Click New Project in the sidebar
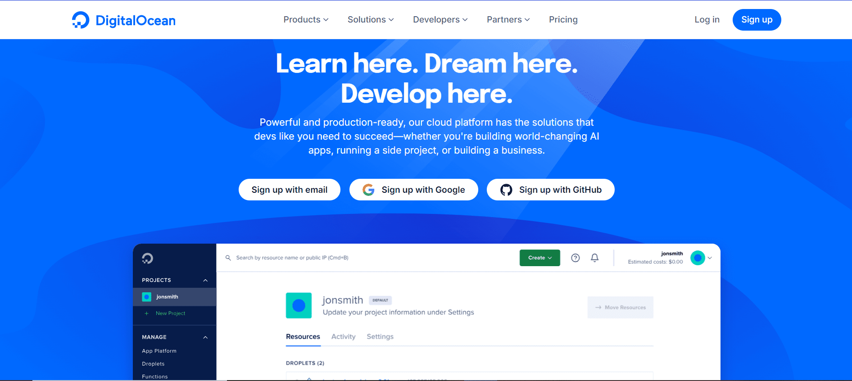This screenshot has width=852, height=381. [x=170, y=313]
